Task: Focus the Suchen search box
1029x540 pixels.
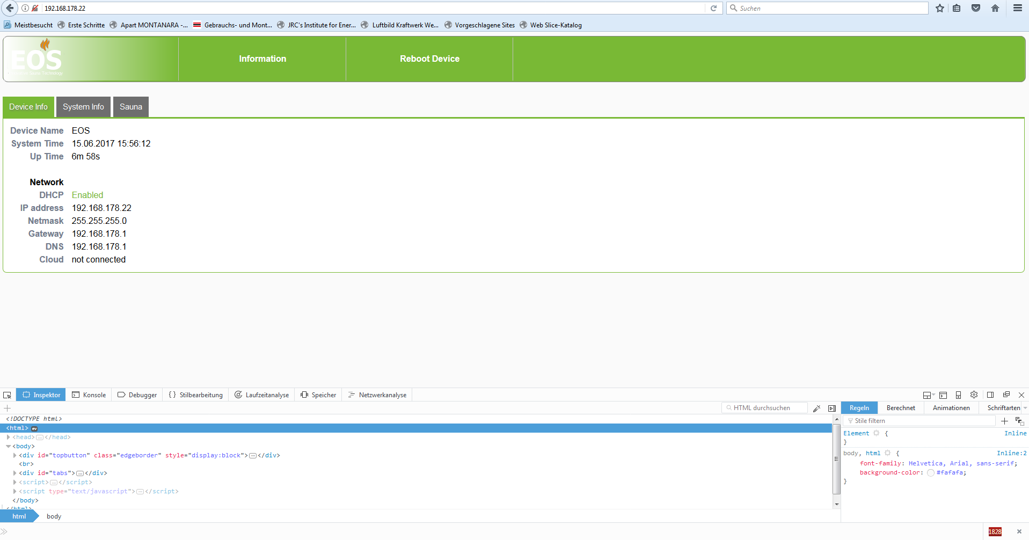Action: coord(827,8)
